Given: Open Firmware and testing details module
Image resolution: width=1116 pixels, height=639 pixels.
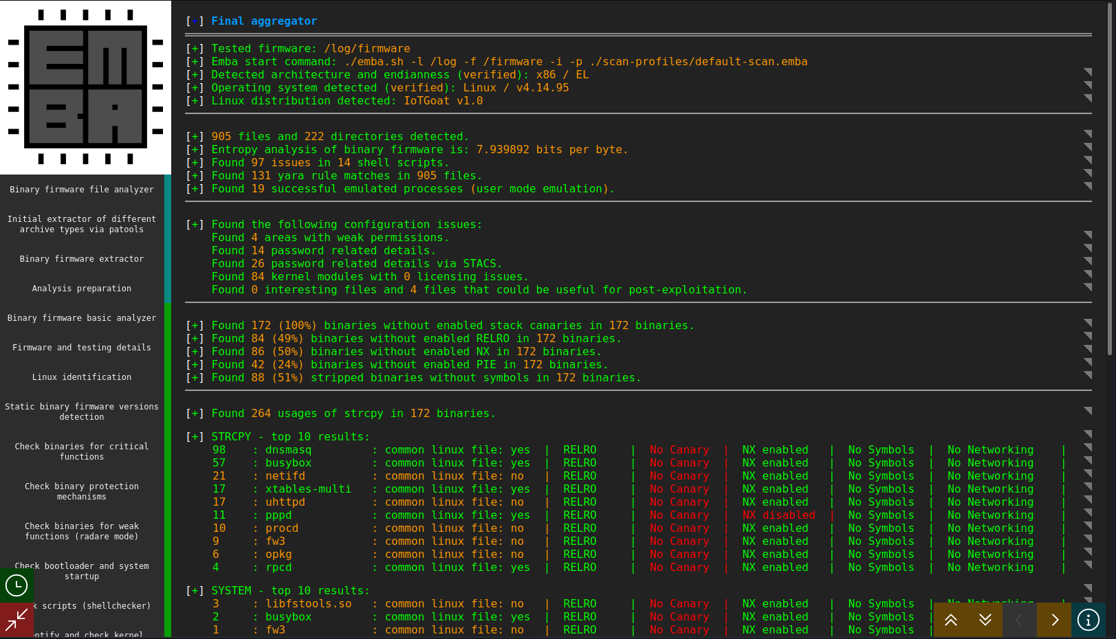Looking at the screenshot, I should coord(82,348).
